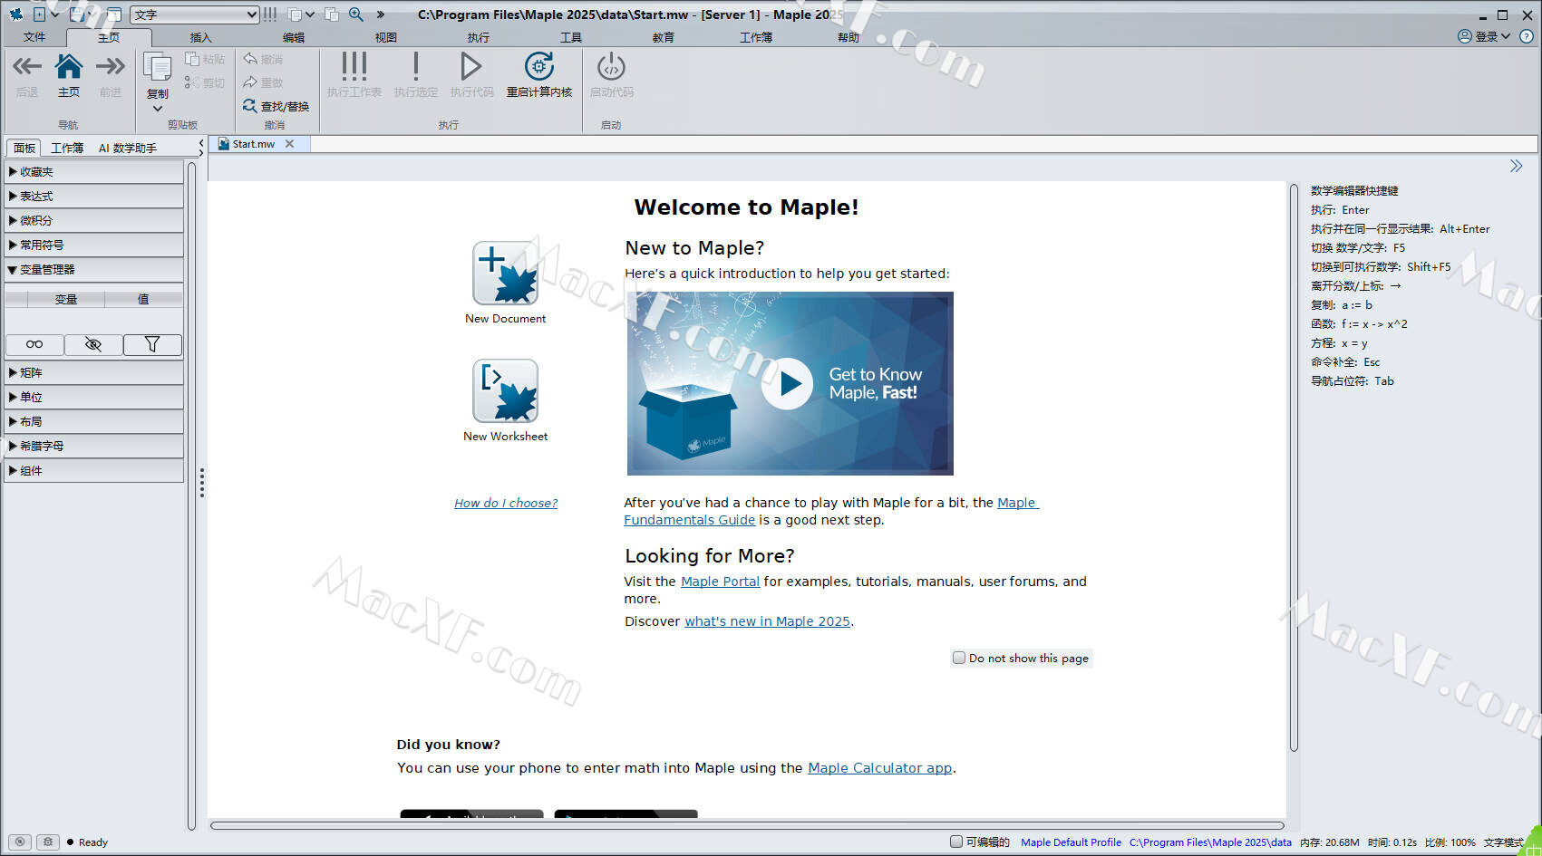Click the Redo (重做) icon
This screenshot has height=856, width=1542.
(x=250, y=82)
